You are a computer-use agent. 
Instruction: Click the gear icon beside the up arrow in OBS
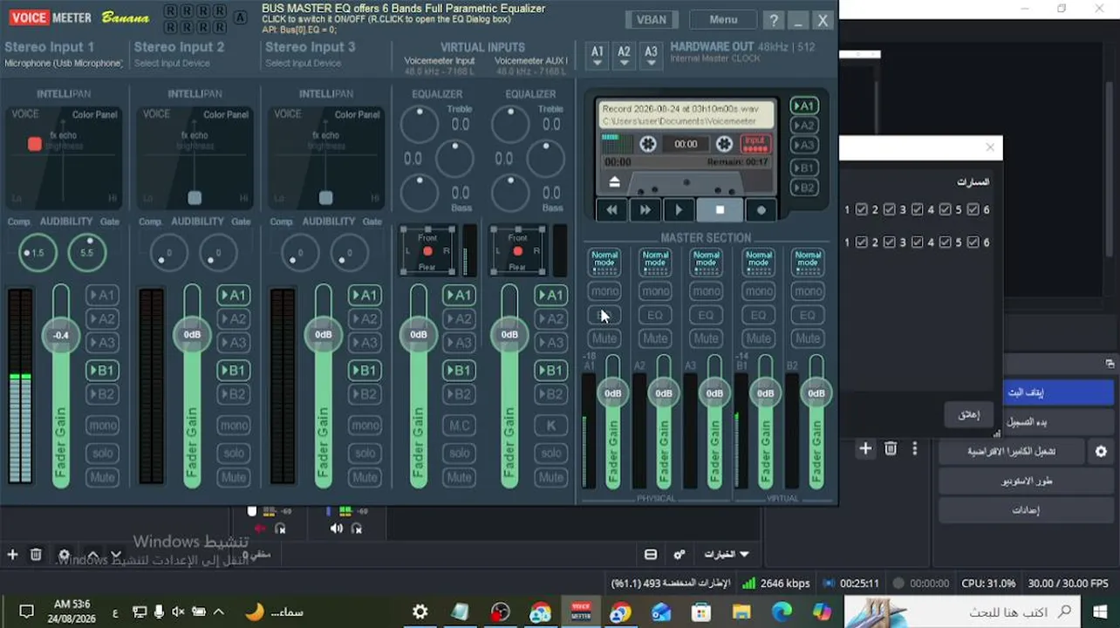point(64,555)
